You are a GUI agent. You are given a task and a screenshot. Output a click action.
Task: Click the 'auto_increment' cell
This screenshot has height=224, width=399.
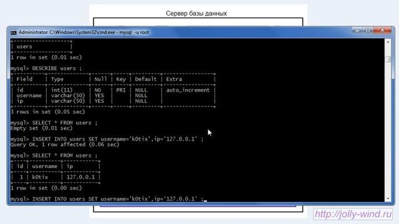188,90
